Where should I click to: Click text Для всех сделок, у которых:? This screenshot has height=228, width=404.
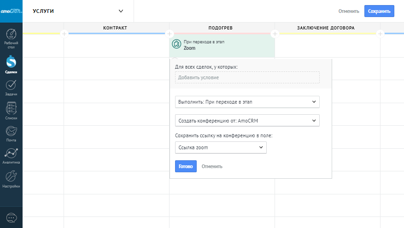pos(206,67)
